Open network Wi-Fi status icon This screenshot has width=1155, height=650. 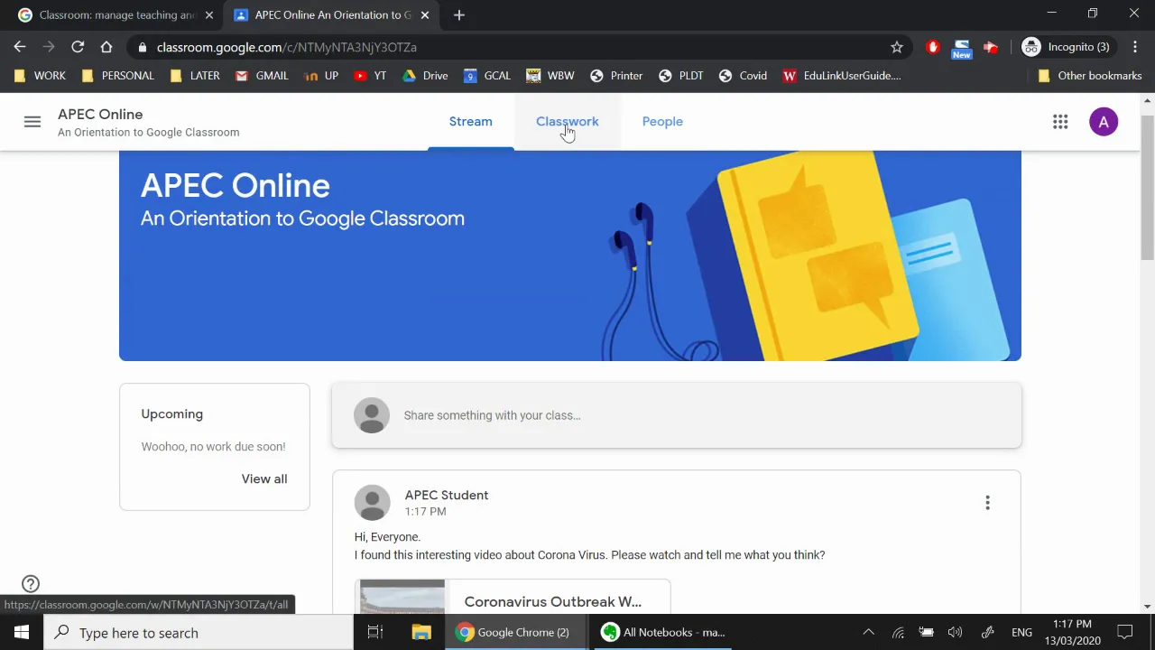[x=898, y=633]
